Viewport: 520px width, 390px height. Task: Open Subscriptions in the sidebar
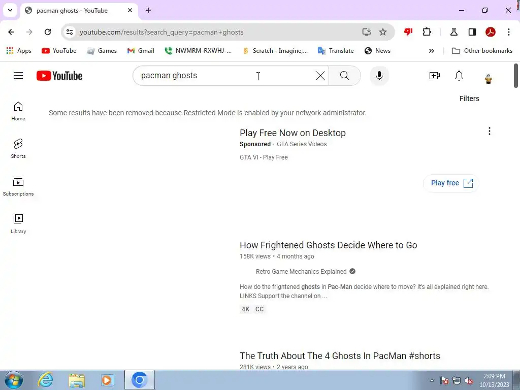pos(18,186)
